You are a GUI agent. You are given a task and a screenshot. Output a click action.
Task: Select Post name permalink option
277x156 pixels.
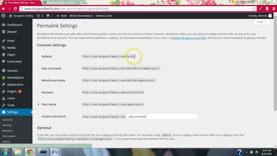pyautogui.click(x=39, y=104)
